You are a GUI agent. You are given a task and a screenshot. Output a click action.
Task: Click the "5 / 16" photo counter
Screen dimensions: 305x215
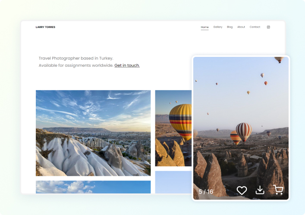pos(206,191)
